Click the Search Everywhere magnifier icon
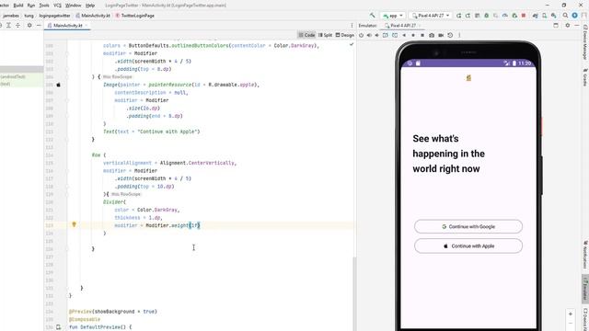589x331 pixels. tap(565, 16)
